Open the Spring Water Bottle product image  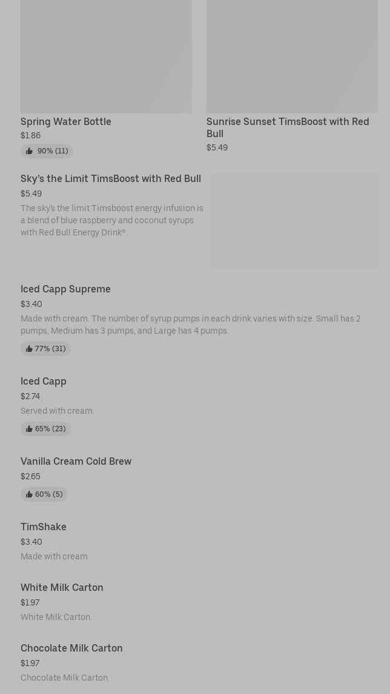pyautogui.click(x=106, y=56)
